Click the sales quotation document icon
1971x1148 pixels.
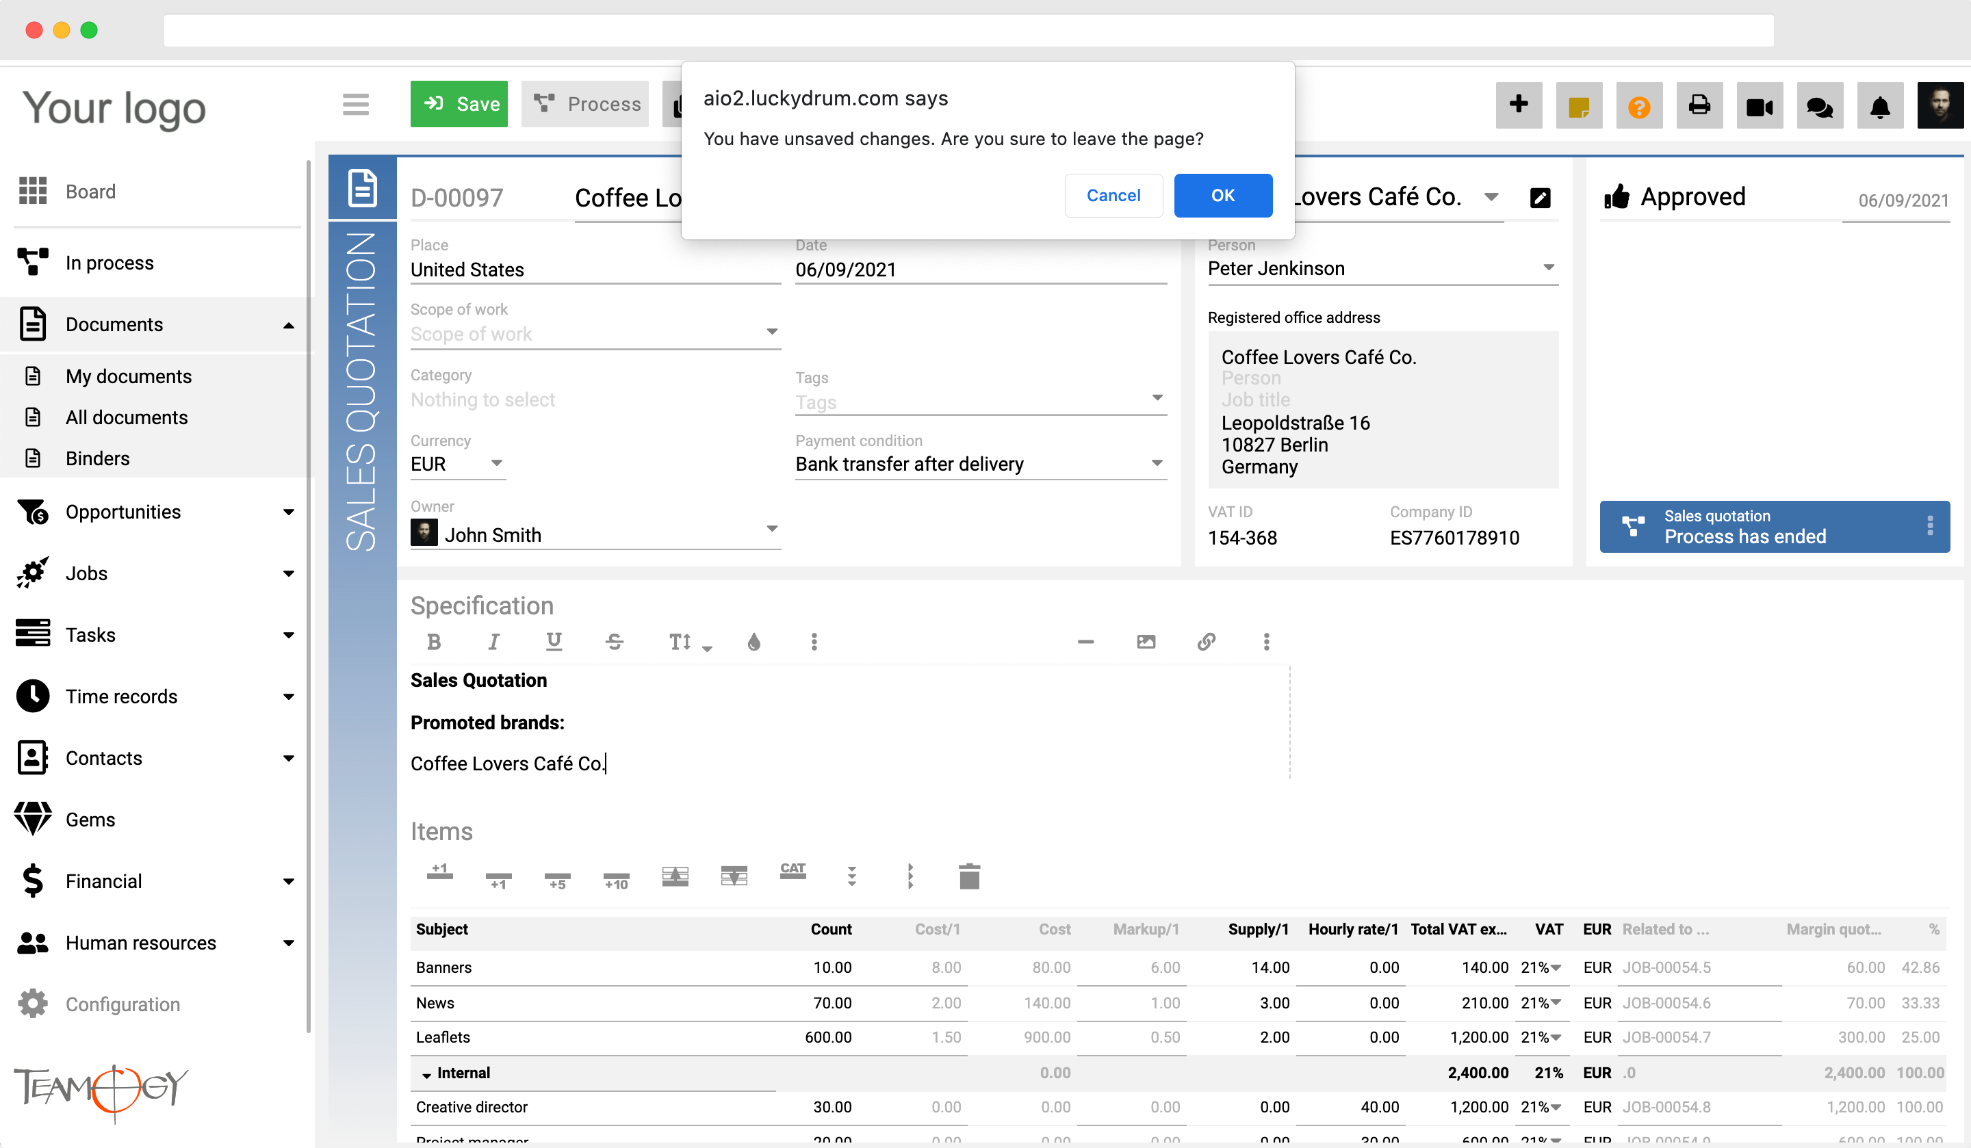pos(363,187)
